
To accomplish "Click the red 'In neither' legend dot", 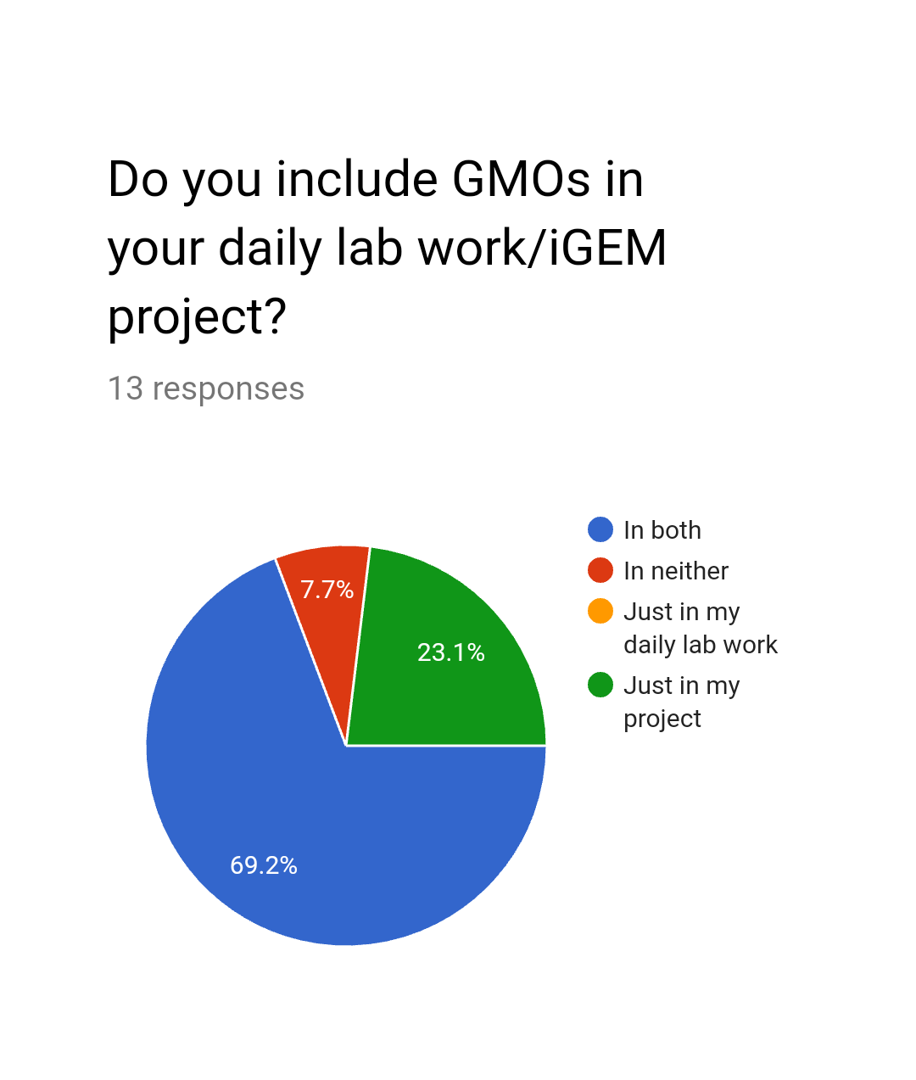I will click(x=600, y=570).
